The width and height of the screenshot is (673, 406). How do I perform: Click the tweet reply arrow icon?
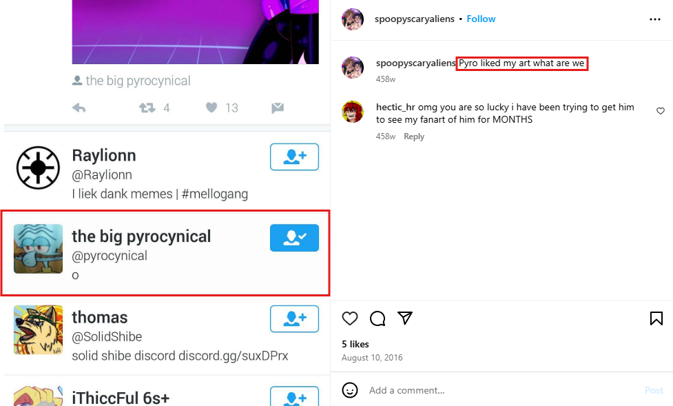tap(79, 108)
